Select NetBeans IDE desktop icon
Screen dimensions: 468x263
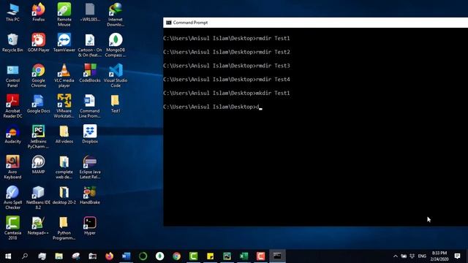click(x=39, y=198)
